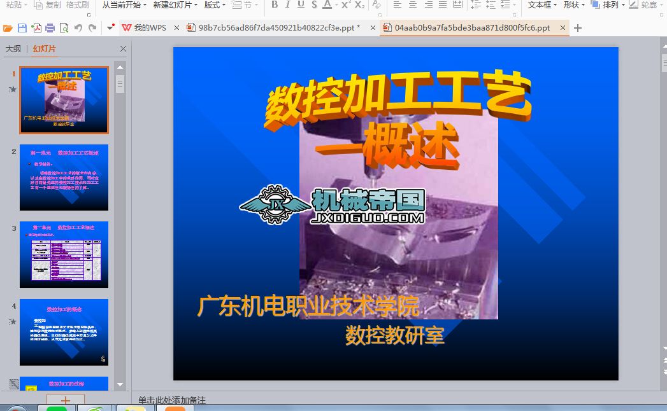Select the 数控教研室 text on slide
The height and width of the screenshot is (411, 667).
coord(395,335)
